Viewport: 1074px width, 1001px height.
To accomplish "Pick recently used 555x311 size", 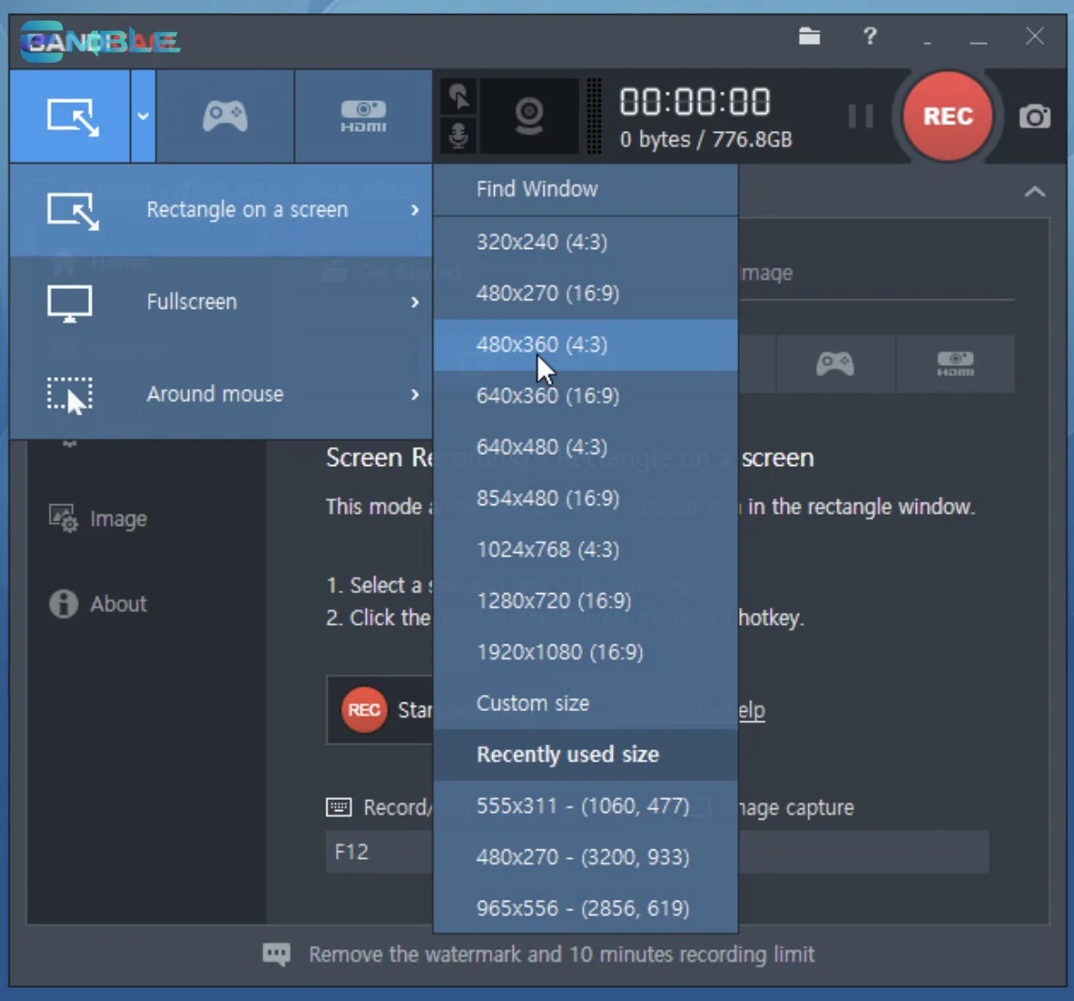I will (583, 805).
